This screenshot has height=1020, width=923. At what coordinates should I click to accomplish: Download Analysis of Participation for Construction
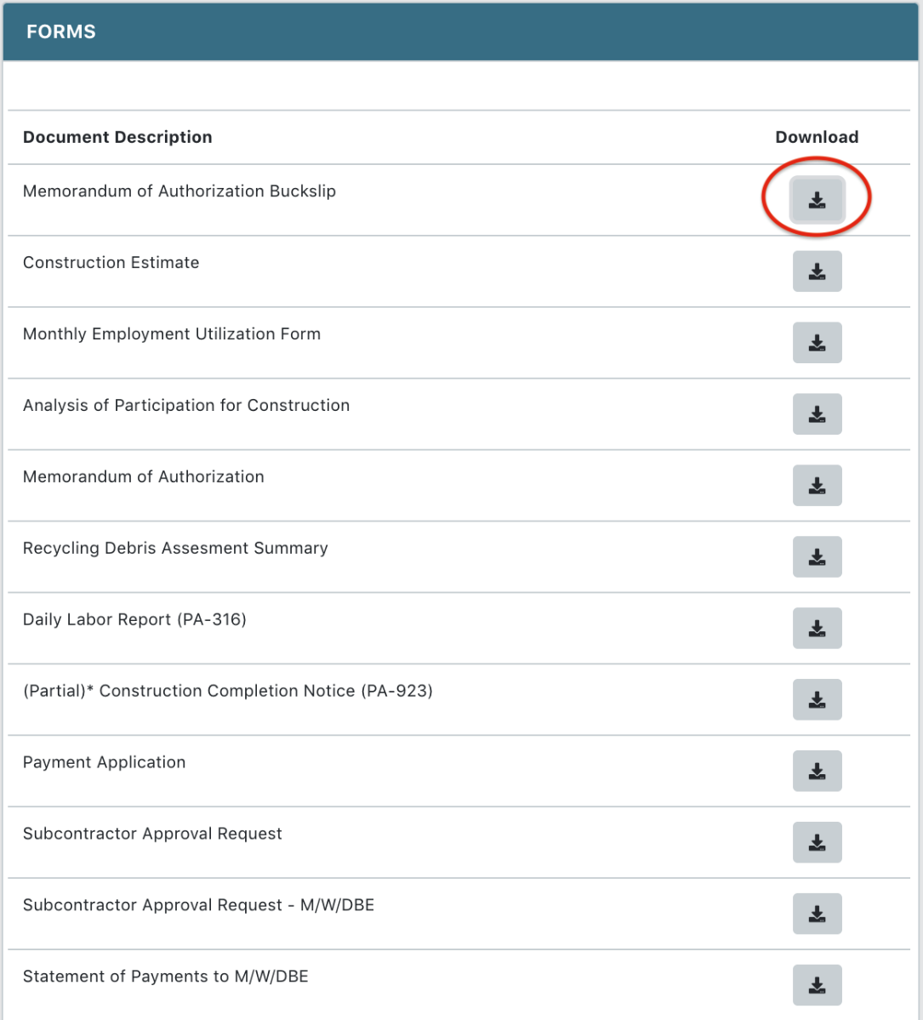(x=817, y=414)
